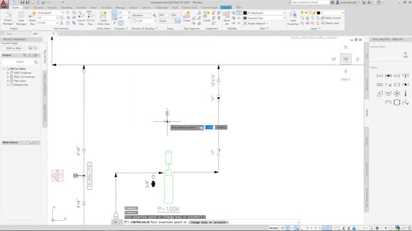This screenshot has height=231, width=412.
Task: Open the COP justification dropdown
Action: [144, 21]
